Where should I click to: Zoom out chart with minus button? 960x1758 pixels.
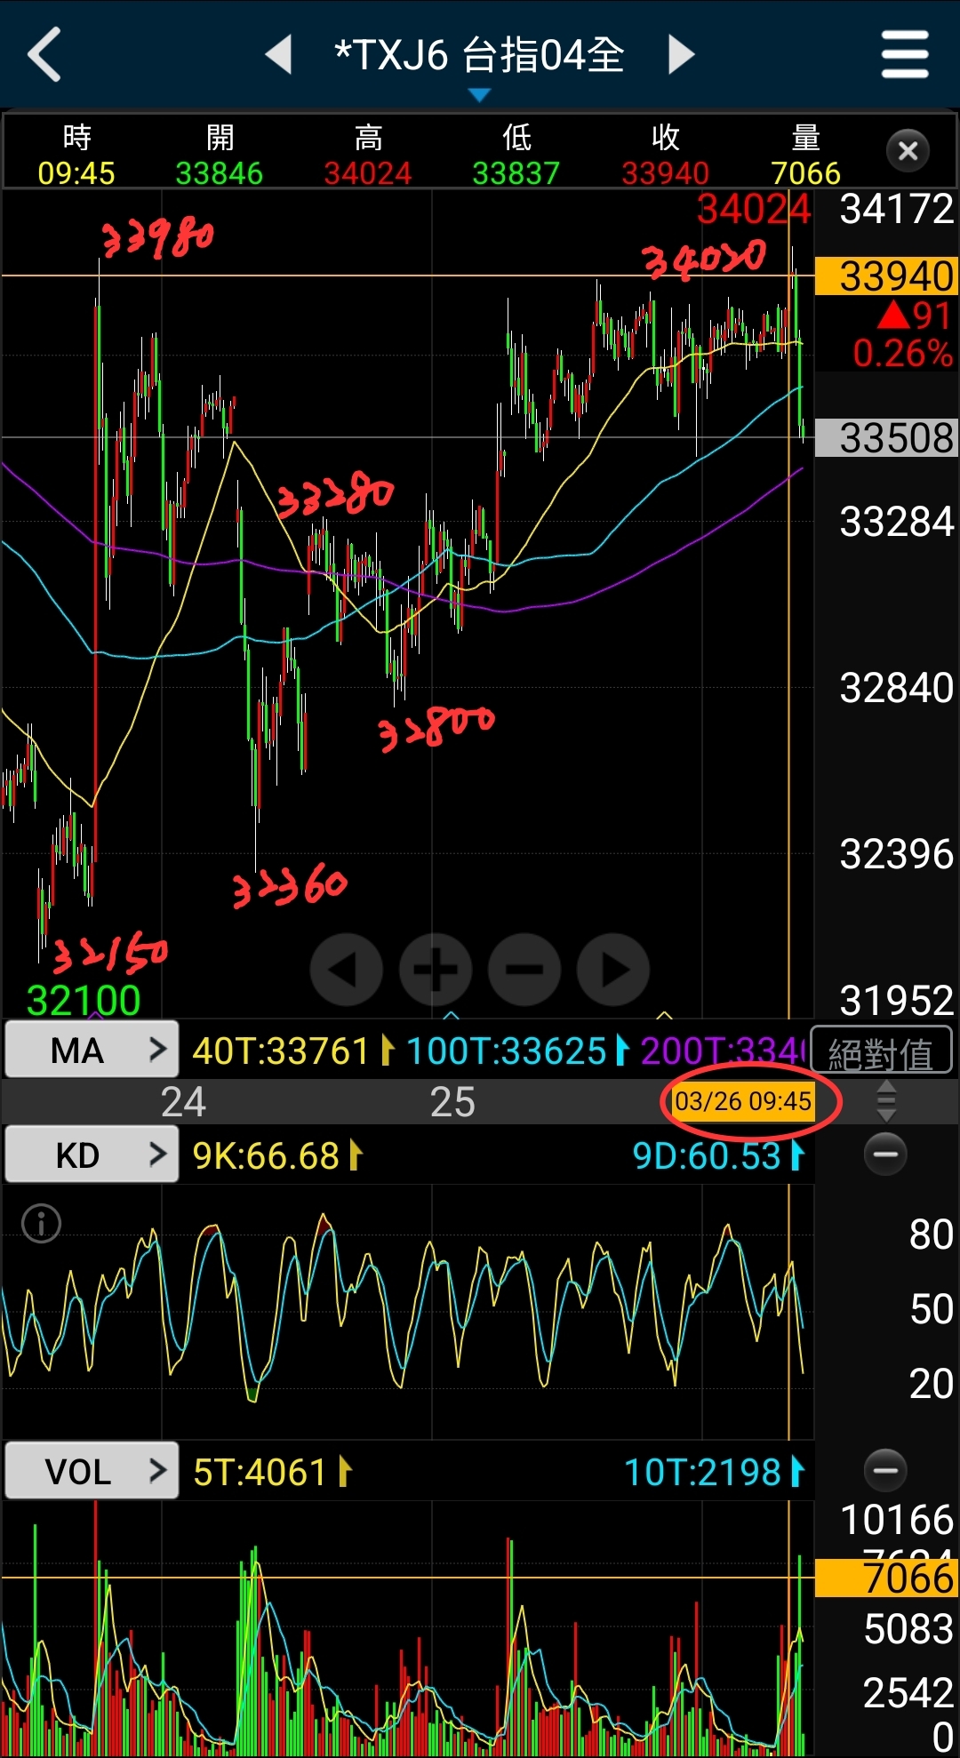coord(524,970)
